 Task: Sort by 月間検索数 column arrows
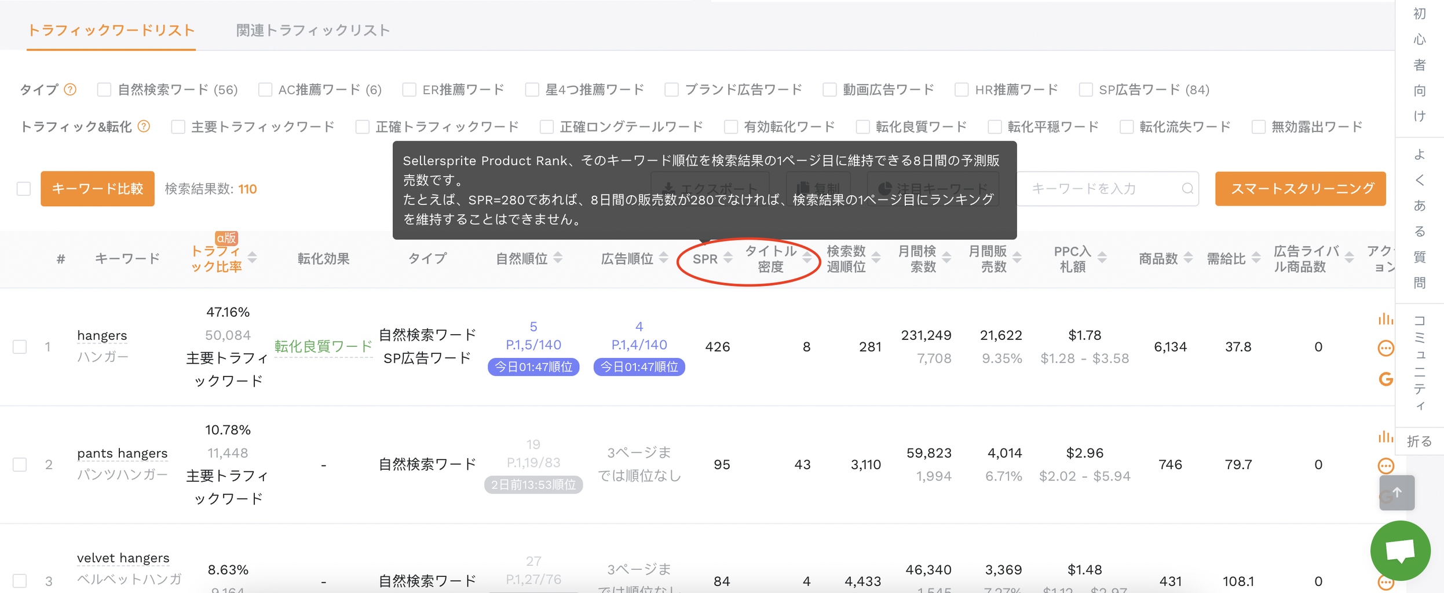click(x=946, y=258)
